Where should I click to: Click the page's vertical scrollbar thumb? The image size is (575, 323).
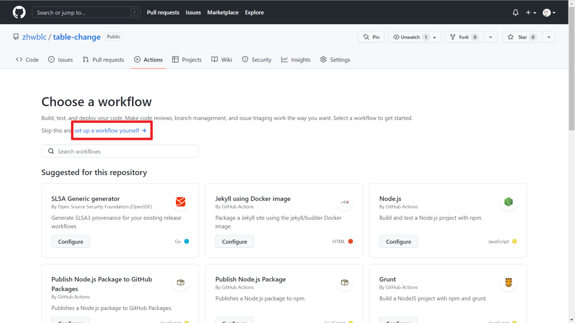571,70
